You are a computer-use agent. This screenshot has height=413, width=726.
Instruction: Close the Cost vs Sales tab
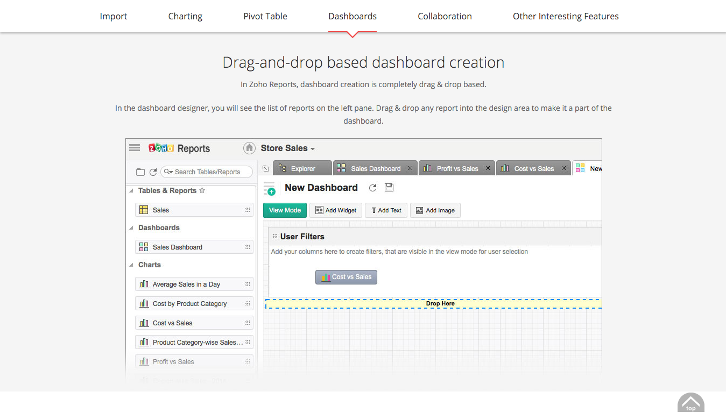pos(563,168)
